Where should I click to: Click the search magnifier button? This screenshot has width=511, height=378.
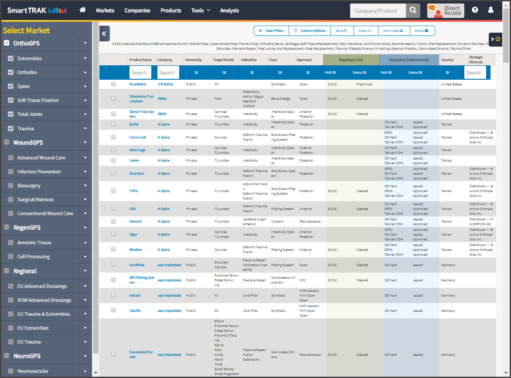point(413,10)
